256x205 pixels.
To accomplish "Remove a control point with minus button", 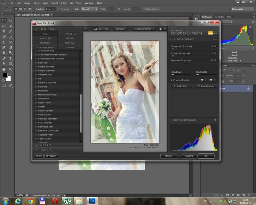I will pos(212,80).
